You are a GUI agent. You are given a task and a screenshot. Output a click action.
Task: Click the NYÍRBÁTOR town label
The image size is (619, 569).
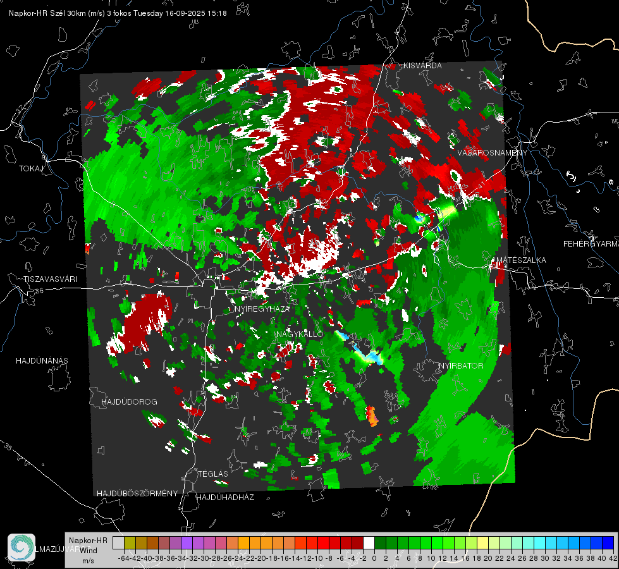point(461,366)
